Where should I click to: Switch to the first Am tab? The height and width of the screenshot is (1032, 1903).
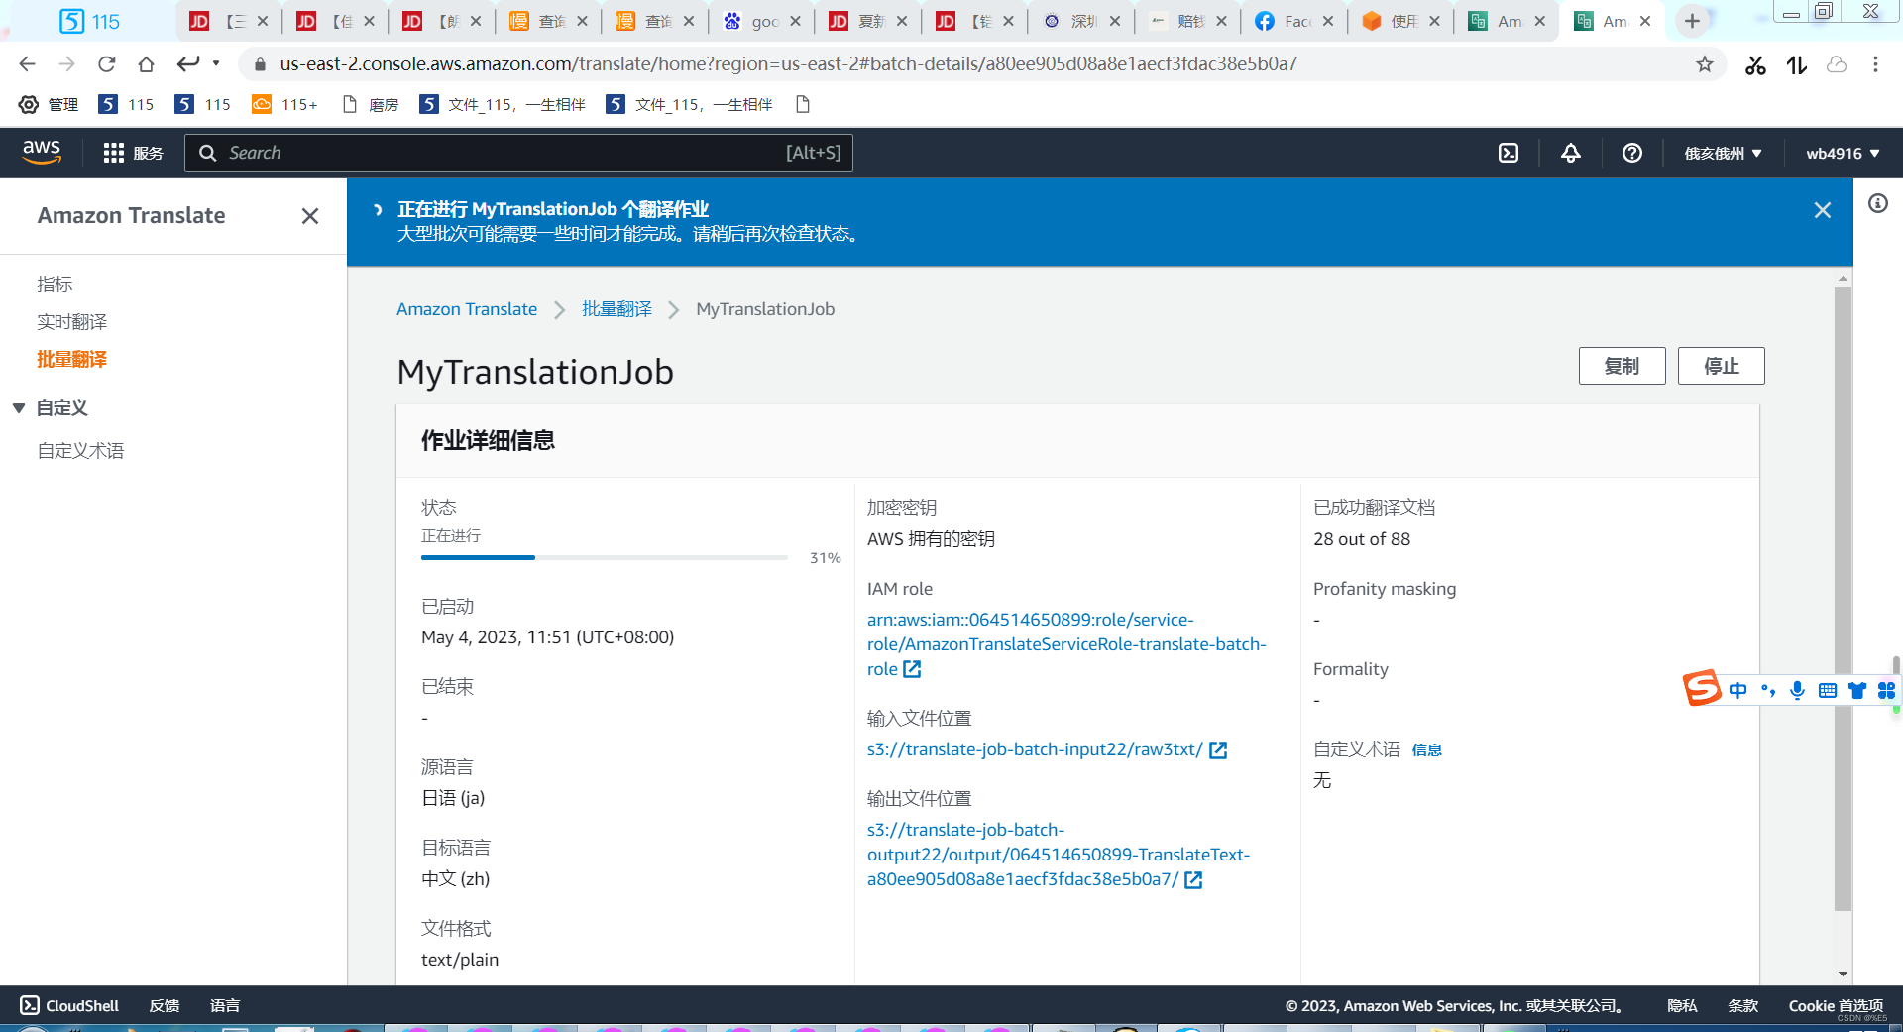click(x=1506, y=21)
